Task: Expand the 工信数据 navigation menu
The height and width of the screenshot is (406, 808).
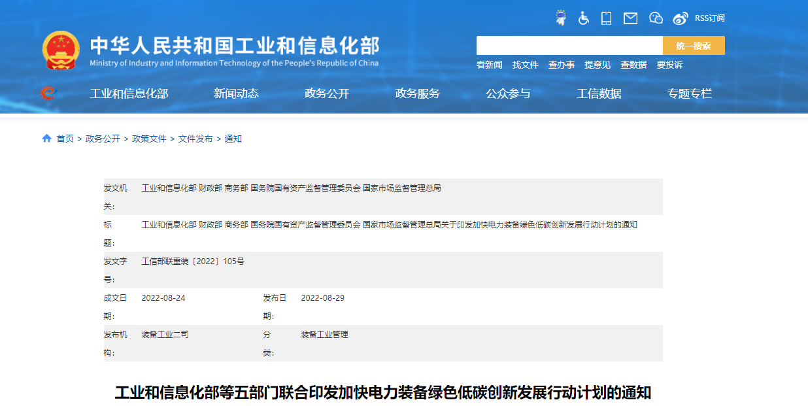Action: pyautogui.click(x=599, y=93)
